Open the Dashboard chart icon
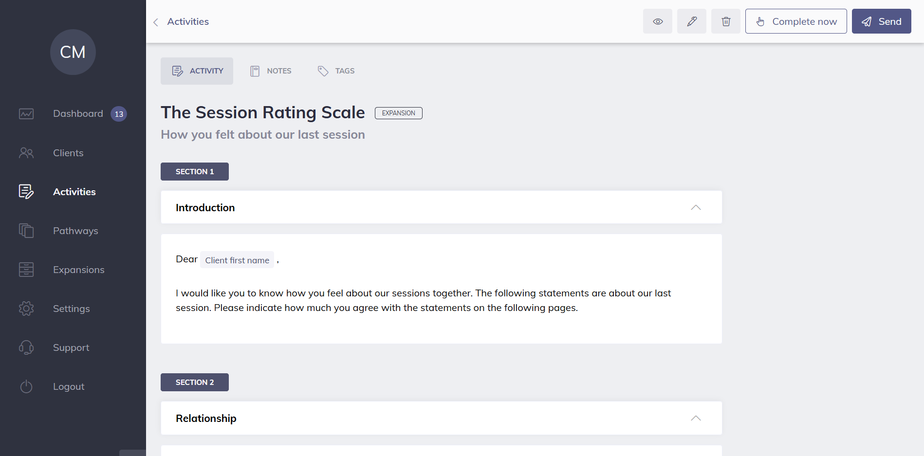Screen dimensions: 924x456 click(x=26, y=114)
